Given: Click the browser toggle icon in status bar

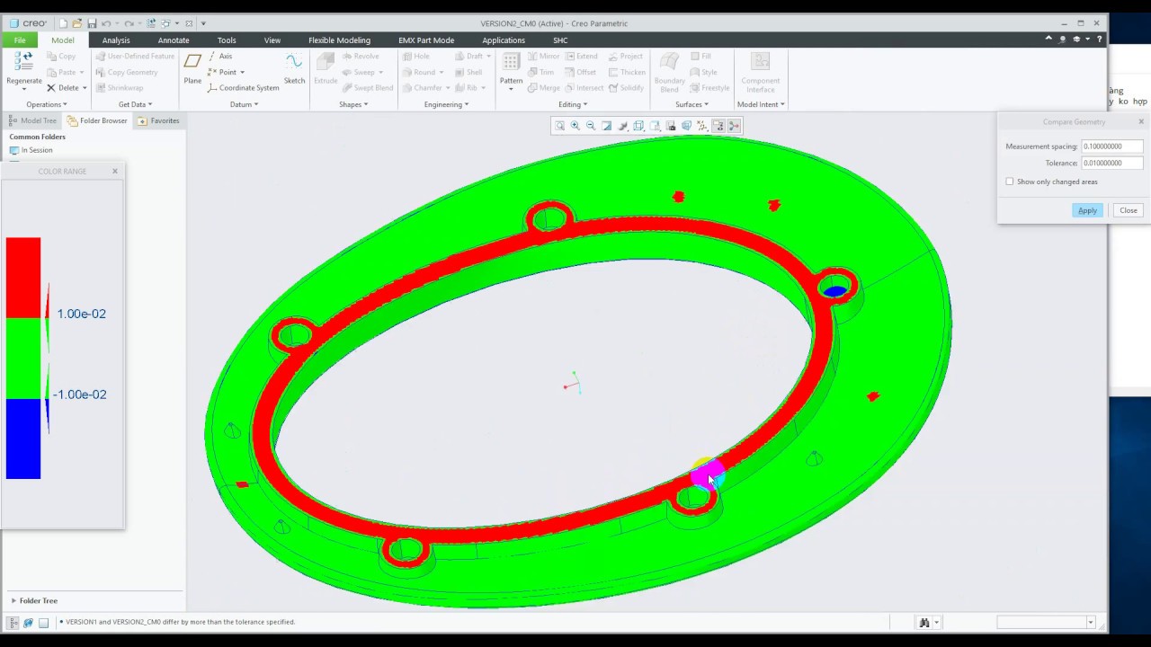Looking at the screenshot, I should tap(29, 623).
